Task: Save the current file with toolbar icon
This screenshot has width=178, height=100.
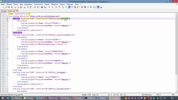Action: [9, 7]
